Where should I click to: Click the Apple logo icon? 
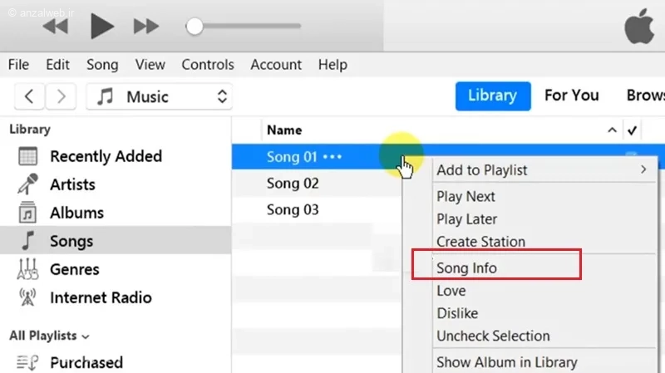pyautogui.click(x=639, y=27)
